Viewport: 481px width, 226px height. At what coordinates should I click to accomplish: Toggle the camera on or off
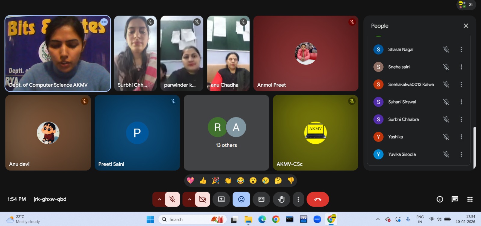coord(202,199)
